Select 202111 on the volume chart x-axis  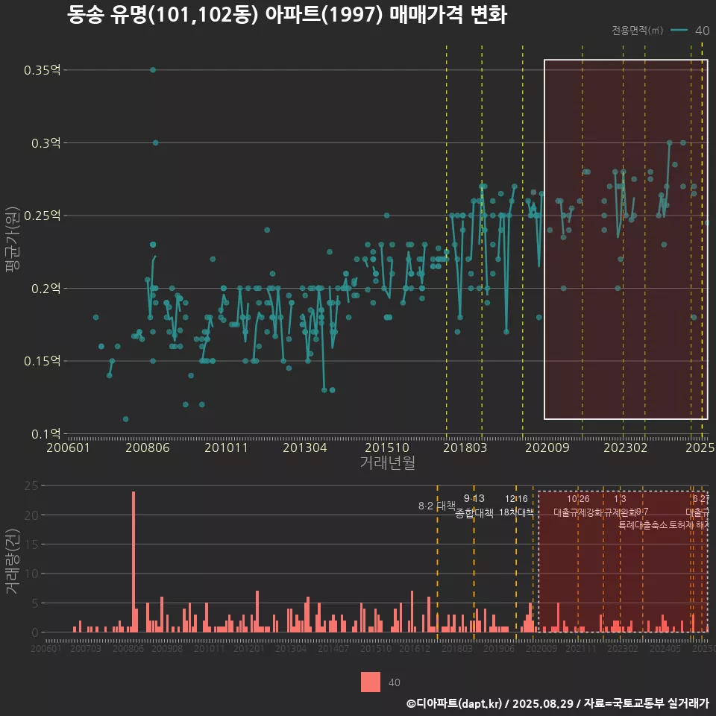coord(581,648)
